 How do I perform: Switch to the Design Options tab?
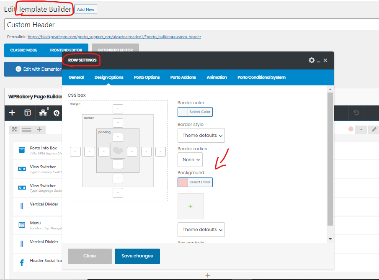(x=109, y=77)
